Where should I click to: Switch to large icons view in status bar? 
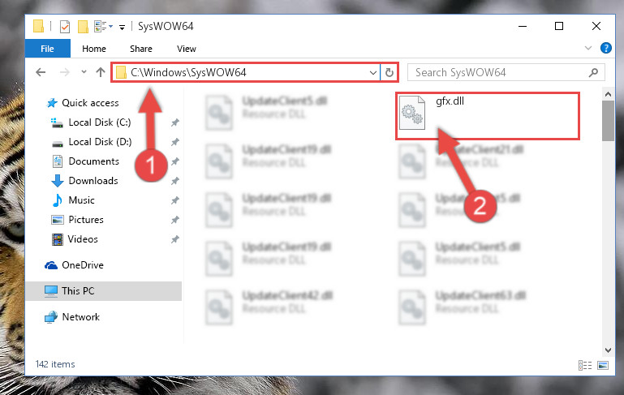coord(603,365)
